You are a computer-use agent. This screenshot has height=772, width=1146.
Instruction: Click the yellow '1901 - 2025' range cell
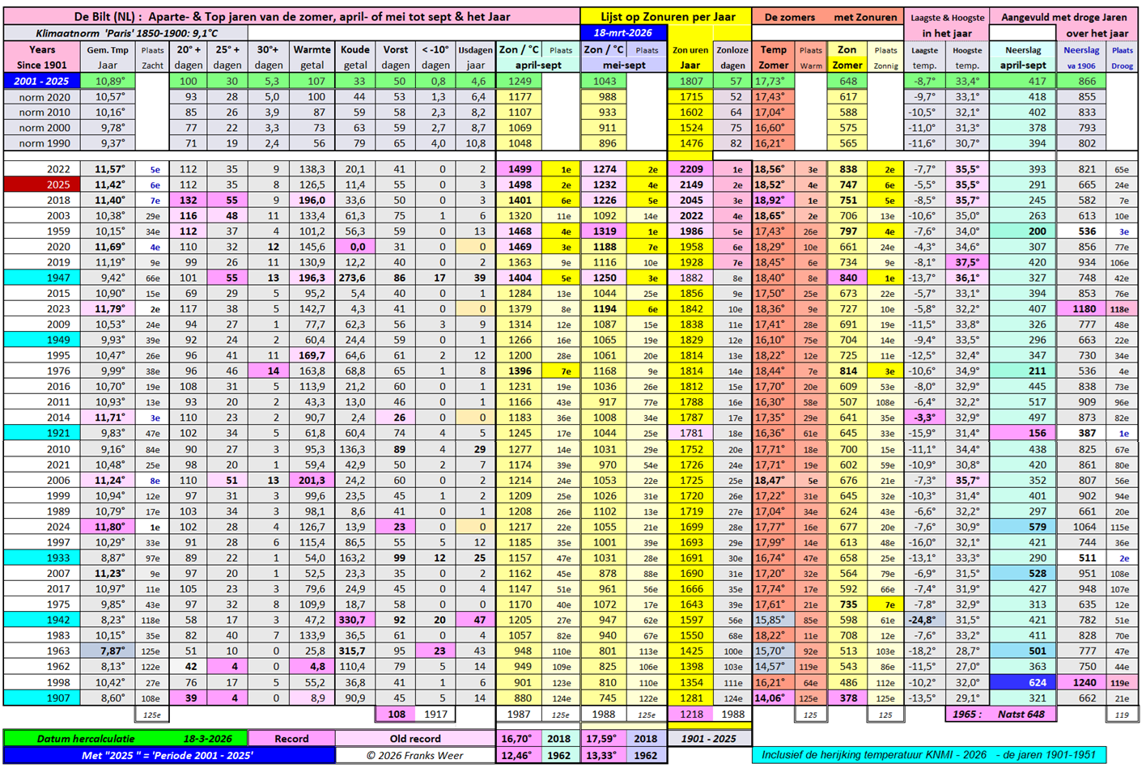709,739
